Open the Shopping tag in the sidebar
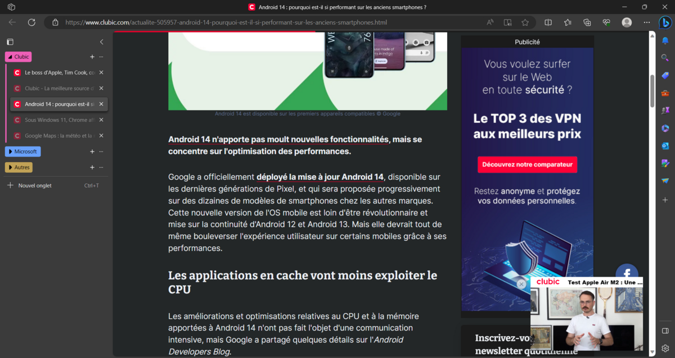Screen dimensions: 675x358 coord(665,76)
